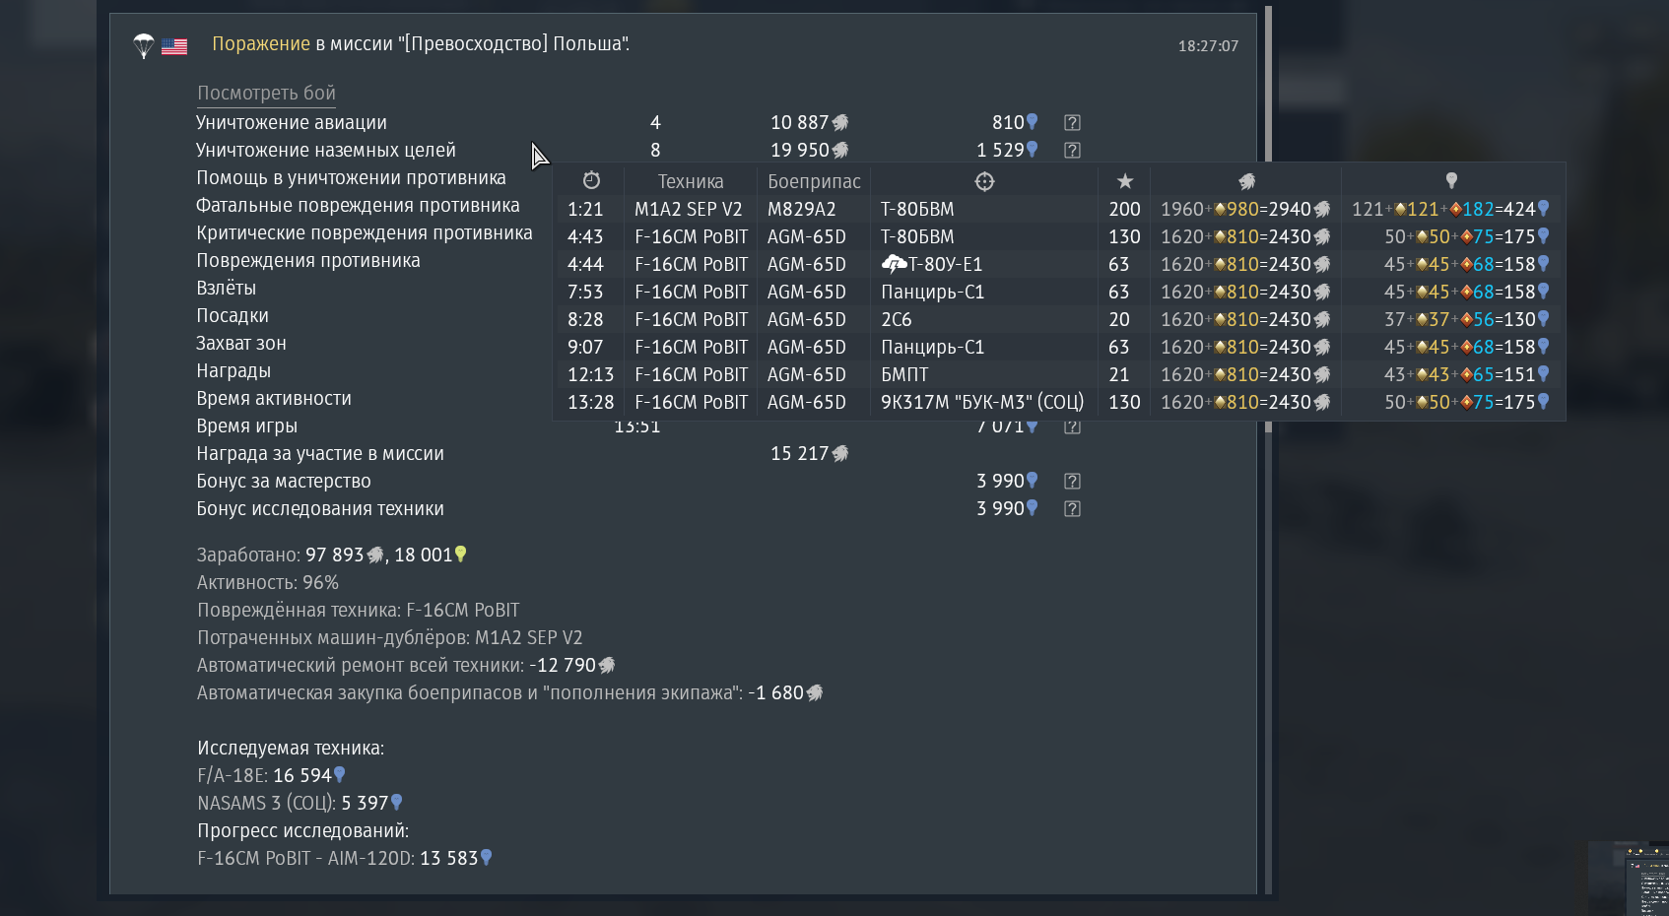Click the Техника column header
The height and width of the screenshot is (916, 1669).
tap(691, 181)
